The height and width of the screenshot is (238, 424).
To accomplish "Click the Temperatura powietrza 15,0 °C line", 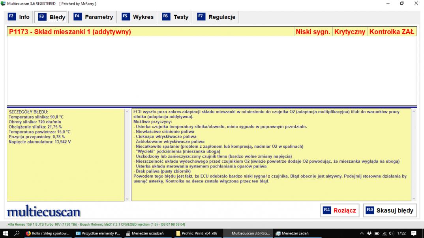I will (39, 132).
